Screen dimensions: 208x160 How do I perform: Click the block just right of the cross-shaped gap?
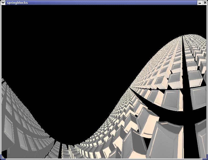click(199, 97)
